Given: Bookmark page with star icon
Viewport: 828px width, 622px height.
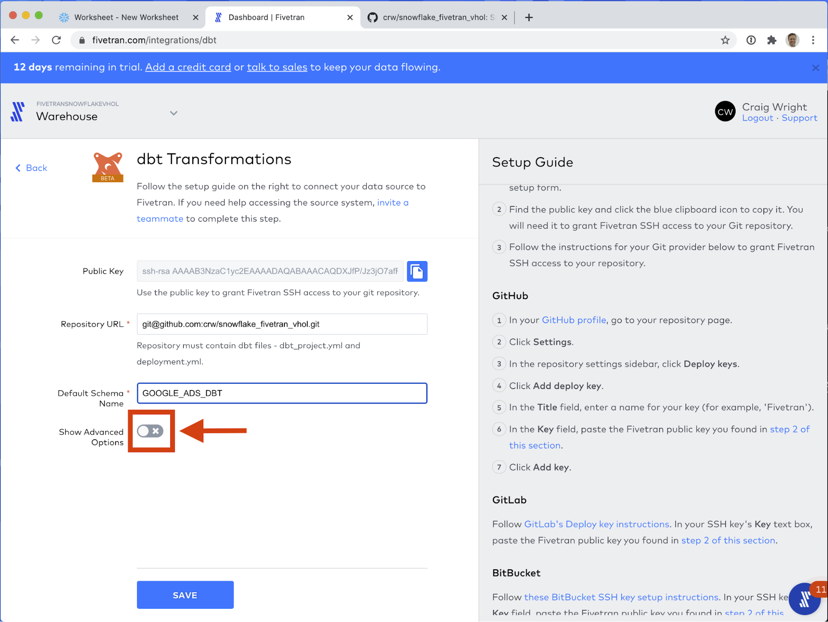Looking at the screenshot, I should click(725, 40).
